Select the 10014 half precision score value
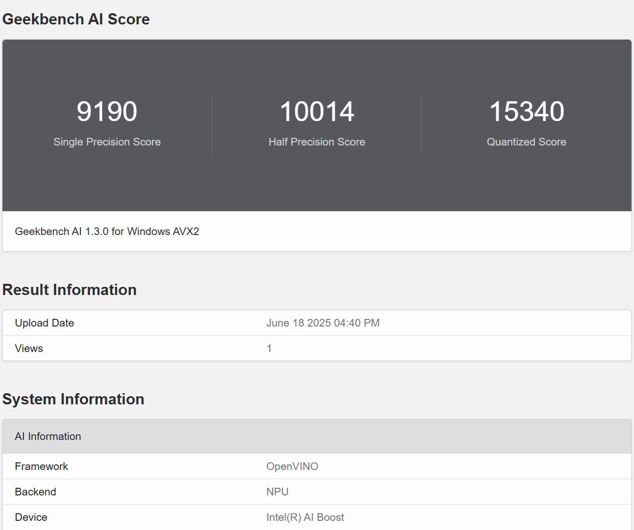Screen dimensions: 634x530 tap(317, 111)
